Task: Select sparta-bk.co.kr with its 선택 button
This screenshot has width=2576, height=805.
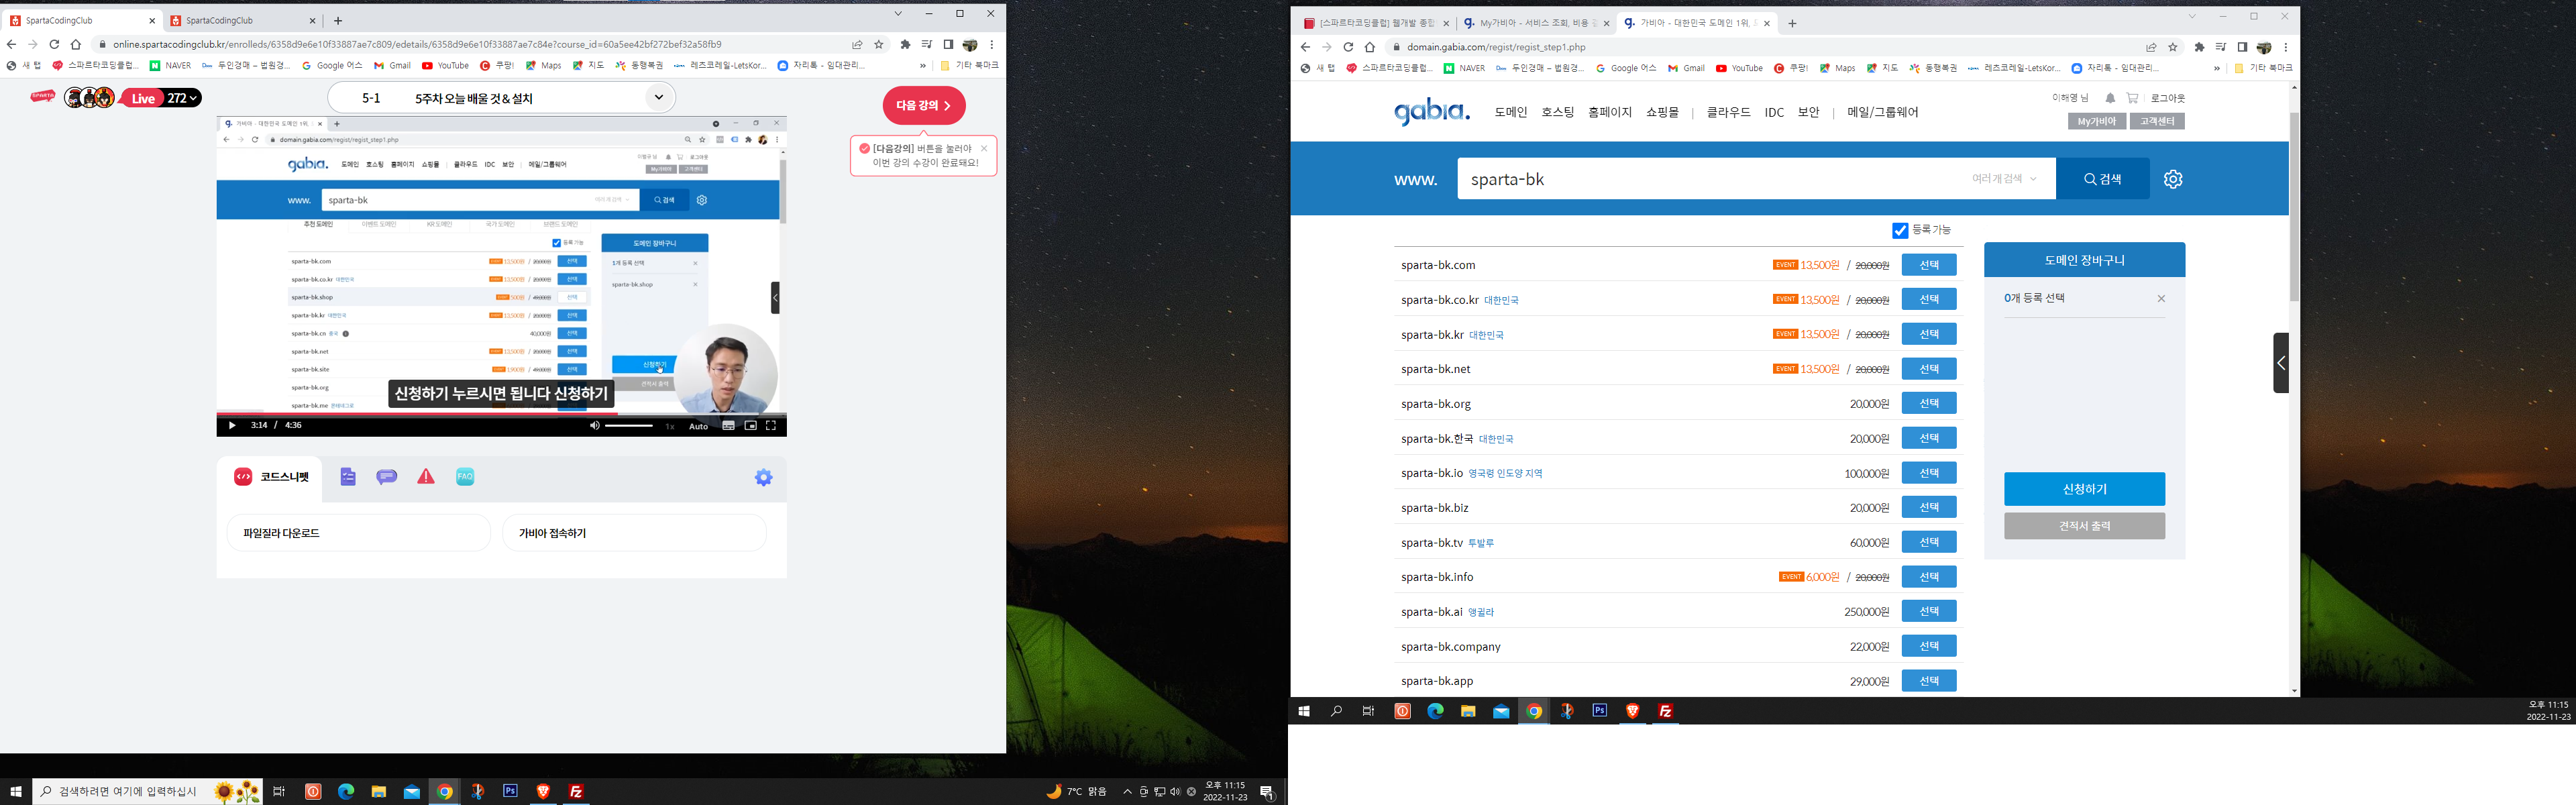Action: [x=1928, y=300]
